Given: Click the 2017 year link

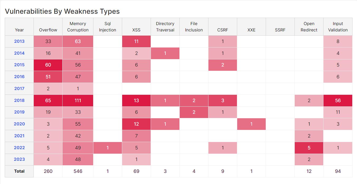Looking at the screenshot, I should point(19,88).
